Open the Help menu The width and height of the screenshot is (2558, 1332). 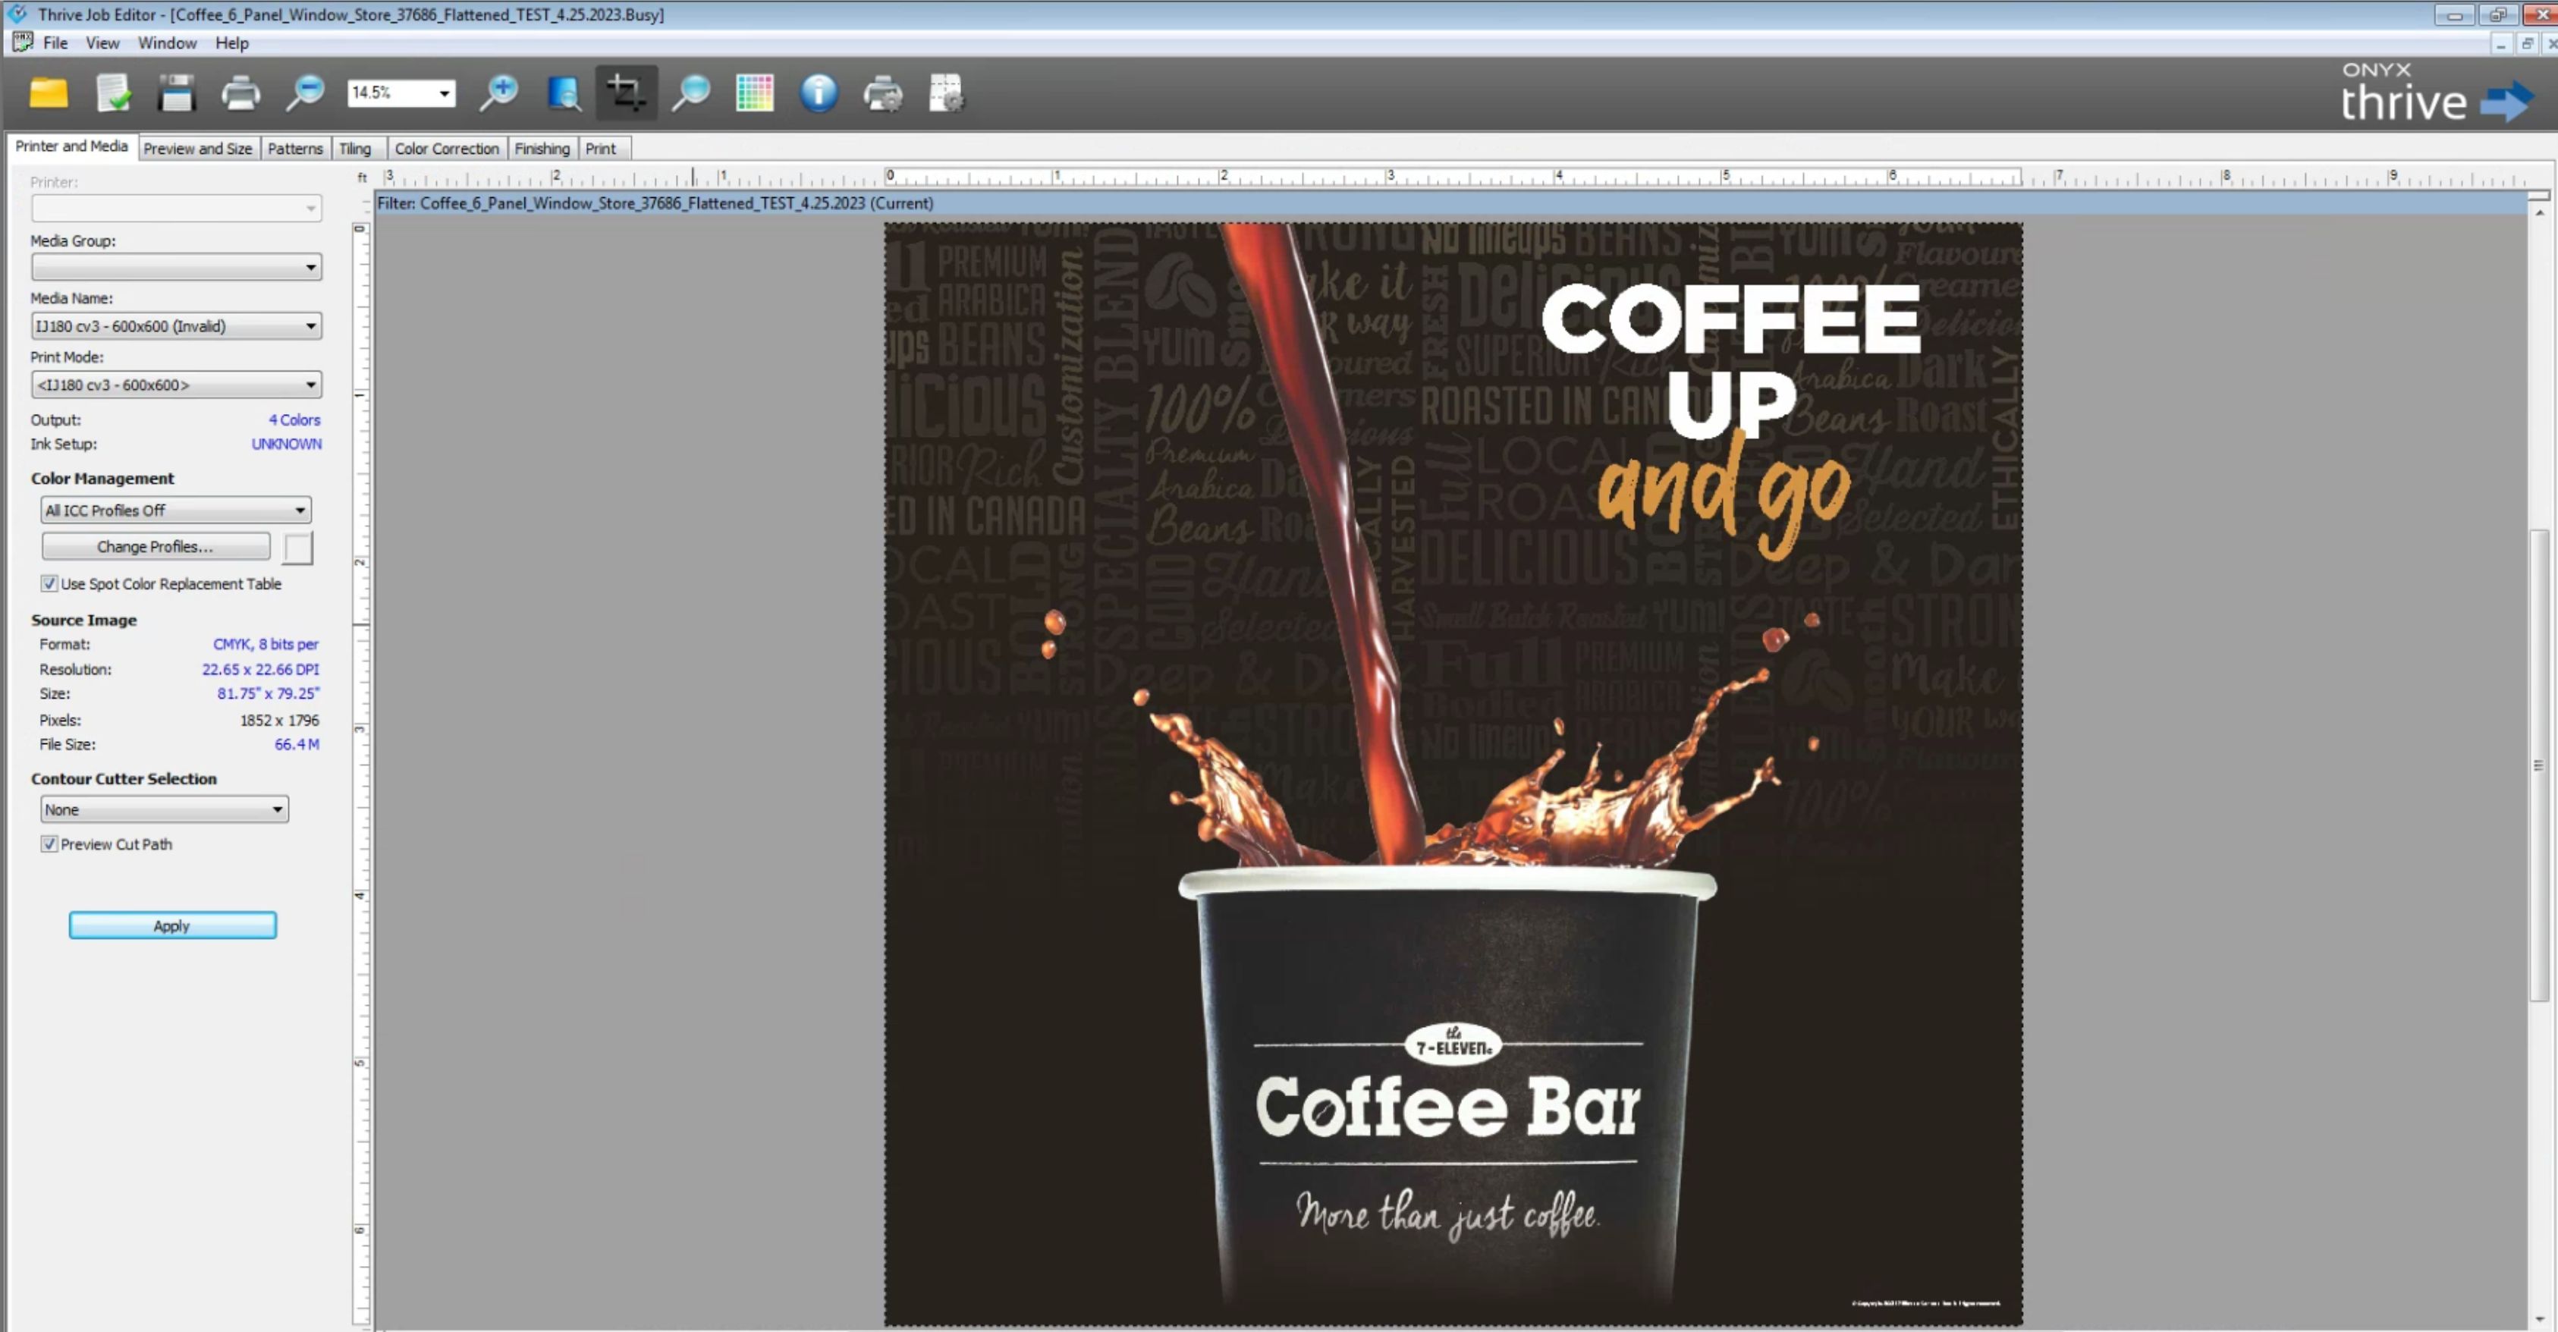[x=231, y=42]
